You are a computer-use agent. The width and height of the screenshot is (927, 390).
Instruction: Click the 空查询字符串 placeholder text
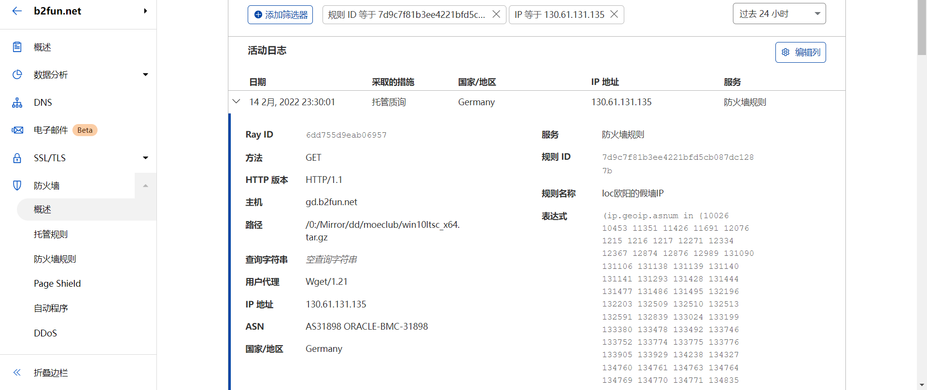click(x=331, y=259)
